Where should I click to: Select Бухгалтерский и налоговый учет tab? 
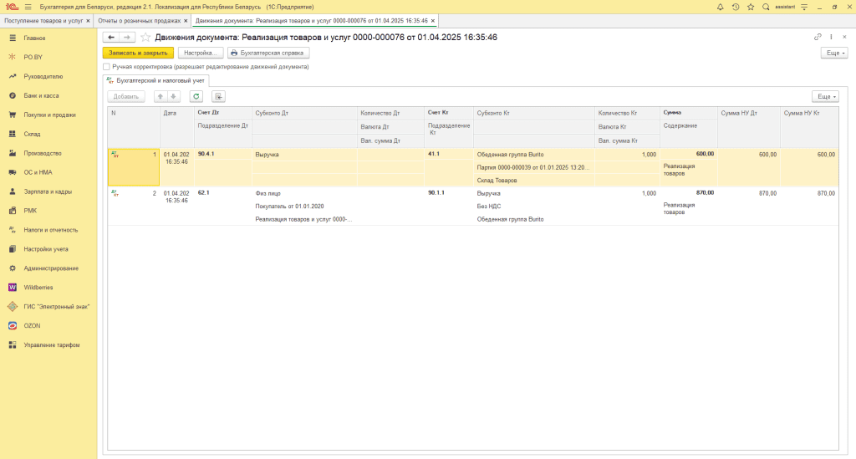tap(156, 80)
